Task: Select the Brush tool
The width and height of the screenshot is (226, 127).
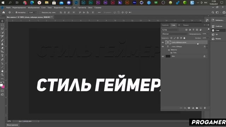Action: [x=2, y=40]
